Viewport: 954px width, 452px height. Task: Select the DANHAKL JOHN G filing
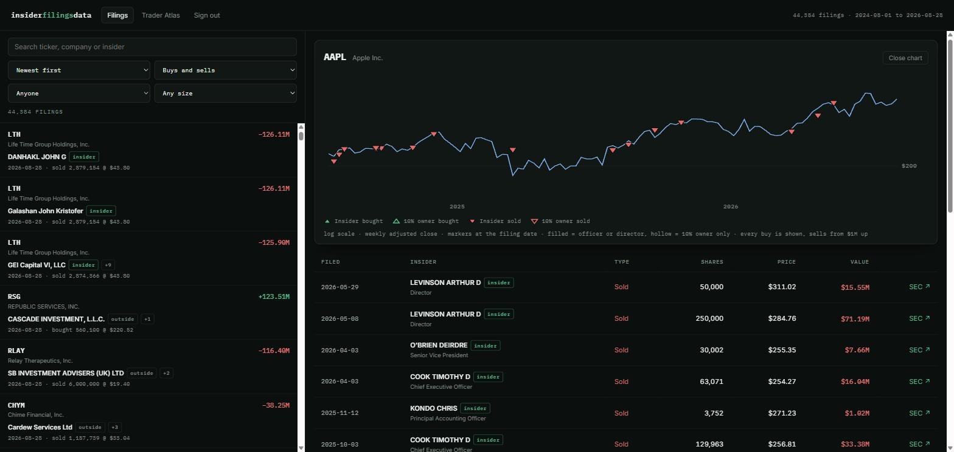[x=148, y=150]
